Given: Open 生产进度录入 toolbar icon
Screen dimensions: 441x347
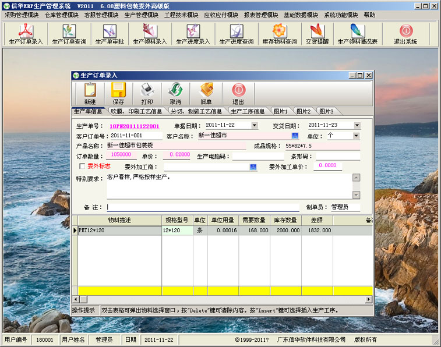Looking at the screenshot, I should pyautogui.click(x=193, y=34).
